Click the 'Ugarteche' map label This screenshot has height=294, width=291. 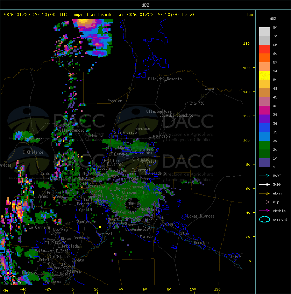(x=86, y=221)
